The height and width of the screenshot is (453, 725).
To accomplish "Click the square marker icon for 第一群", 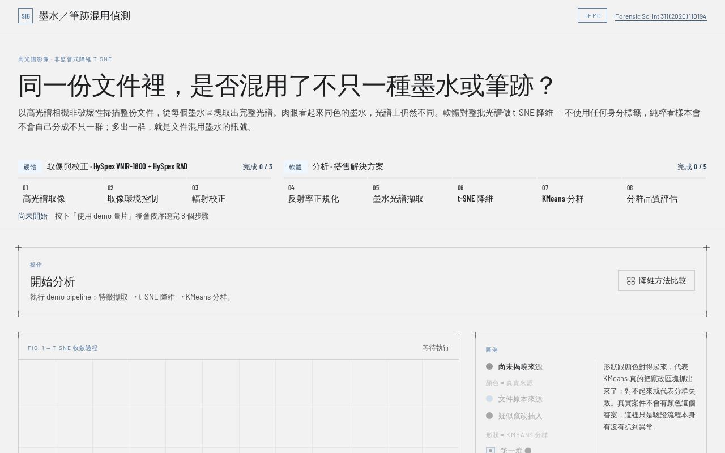I will tap(491, 451).
